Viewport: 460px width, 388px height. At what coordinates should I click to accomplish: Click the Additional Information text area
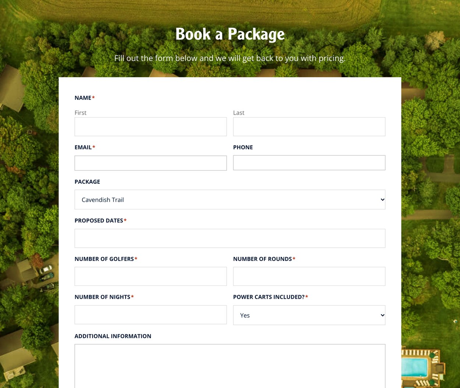230,366
